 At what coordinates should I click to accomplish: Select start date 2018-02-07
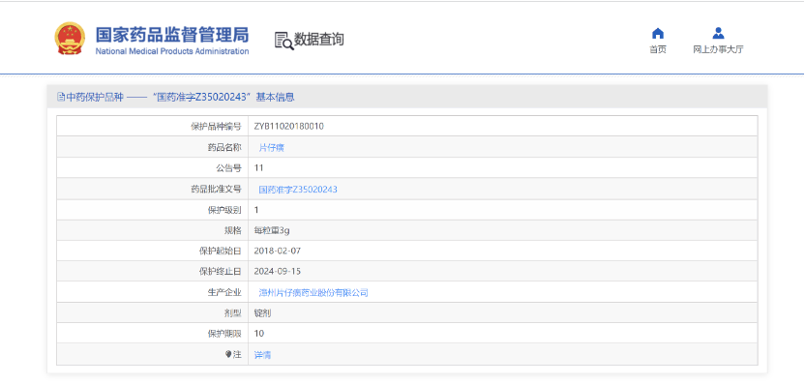click(278, 251)
